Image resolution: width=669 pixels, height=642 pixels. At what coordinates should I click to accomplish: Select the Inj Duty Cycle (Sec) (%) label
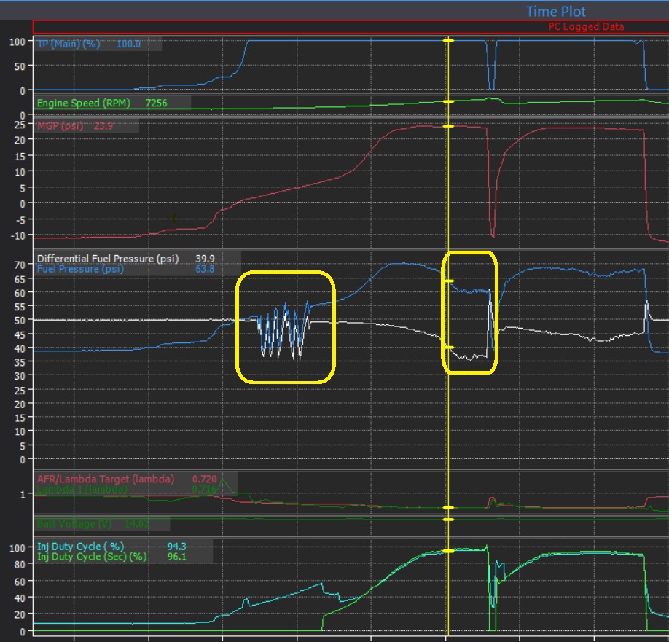pos(92,557)
